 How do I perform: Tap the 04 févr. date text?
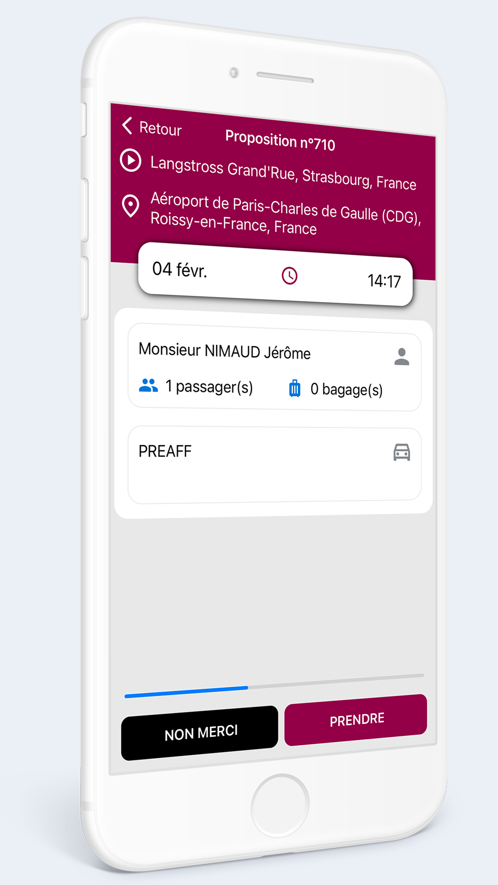tap(180, 270)
